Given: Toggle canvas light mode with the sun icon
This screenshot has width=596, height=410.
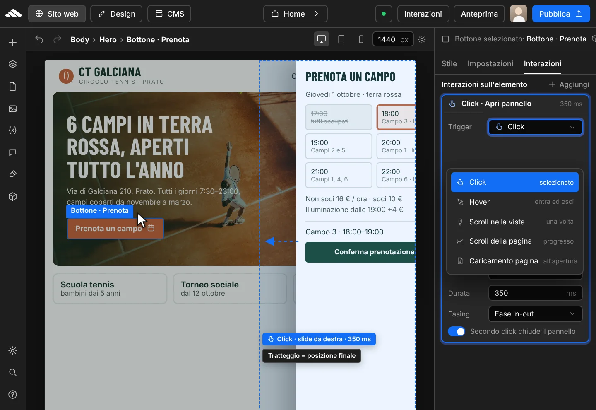Looking at the screenshot, I should click(x=422, y=39).
